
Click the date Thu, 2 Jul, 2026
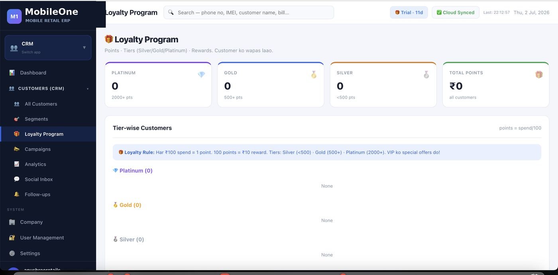click(532, 12)
